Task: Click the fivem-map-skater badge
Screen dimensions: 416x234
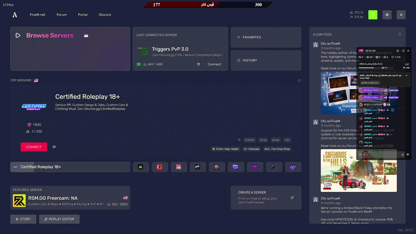Action: click(x=226, y=149)
